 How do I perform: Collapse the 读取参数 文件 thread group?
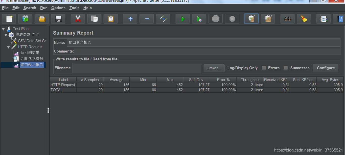click(6, 35)
